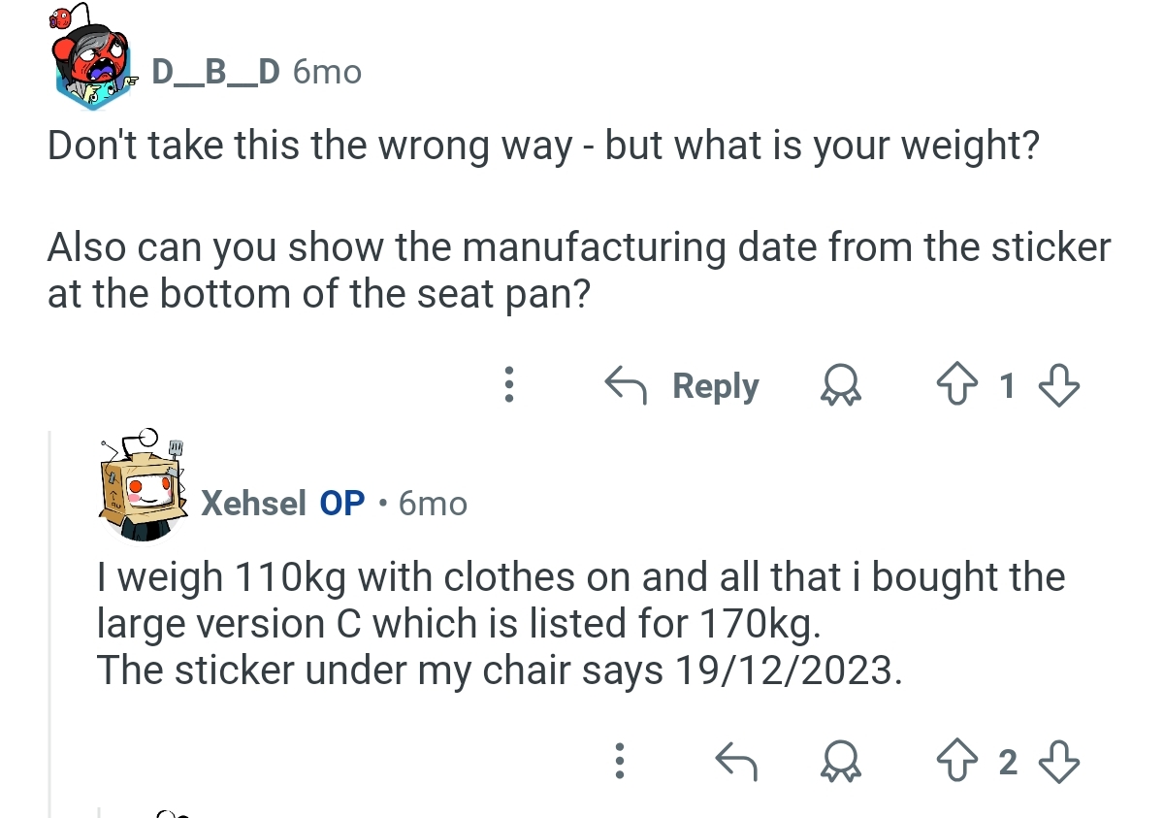This screenshot has width=1164, height=818.
Task: Give award to D_B_D's comment
Action: (835, 387)
